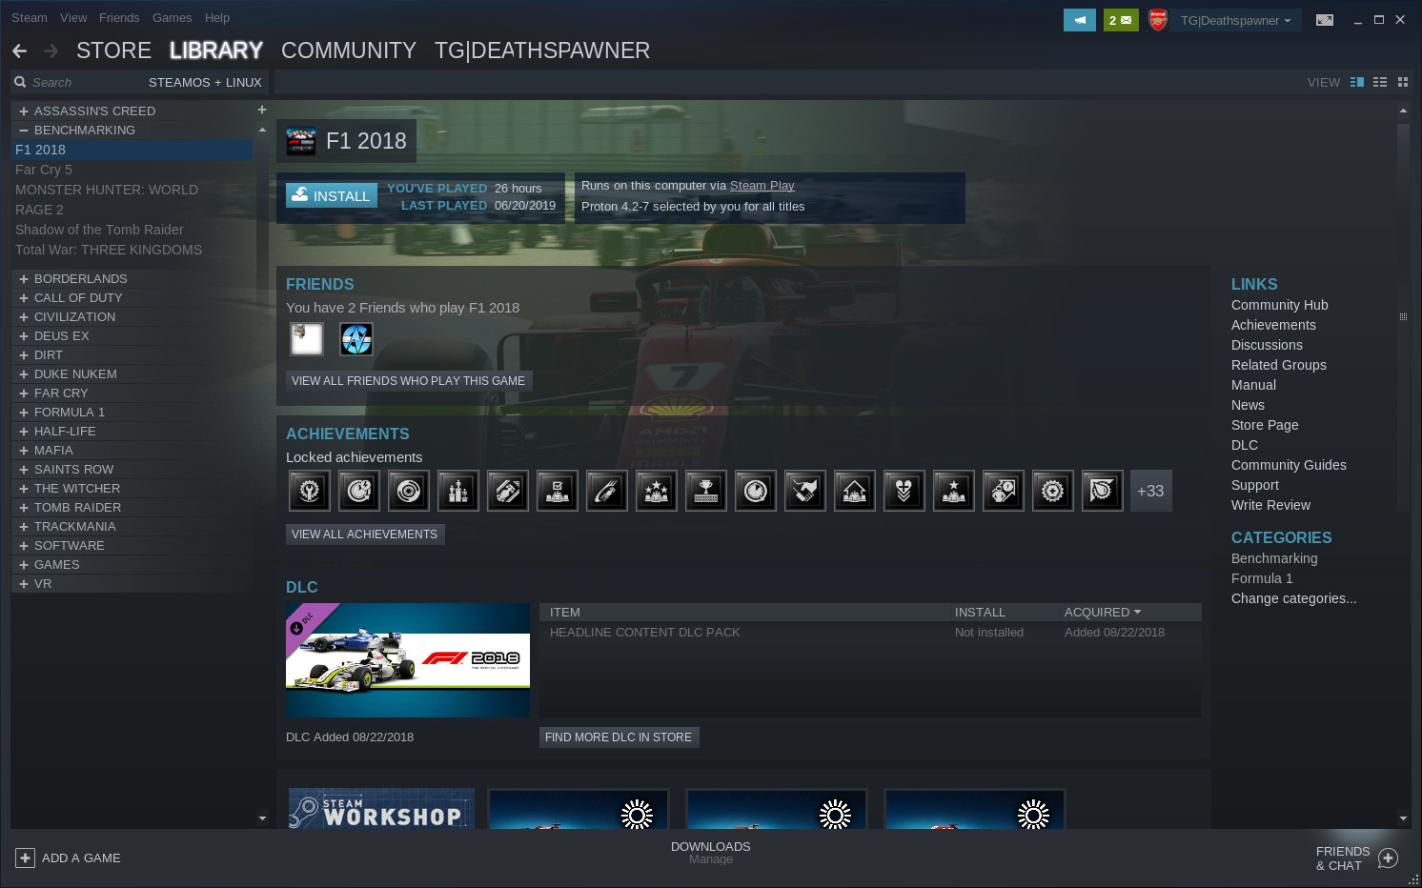Open the Friends menu
1422x888 pixels.
tap(119, 17)
